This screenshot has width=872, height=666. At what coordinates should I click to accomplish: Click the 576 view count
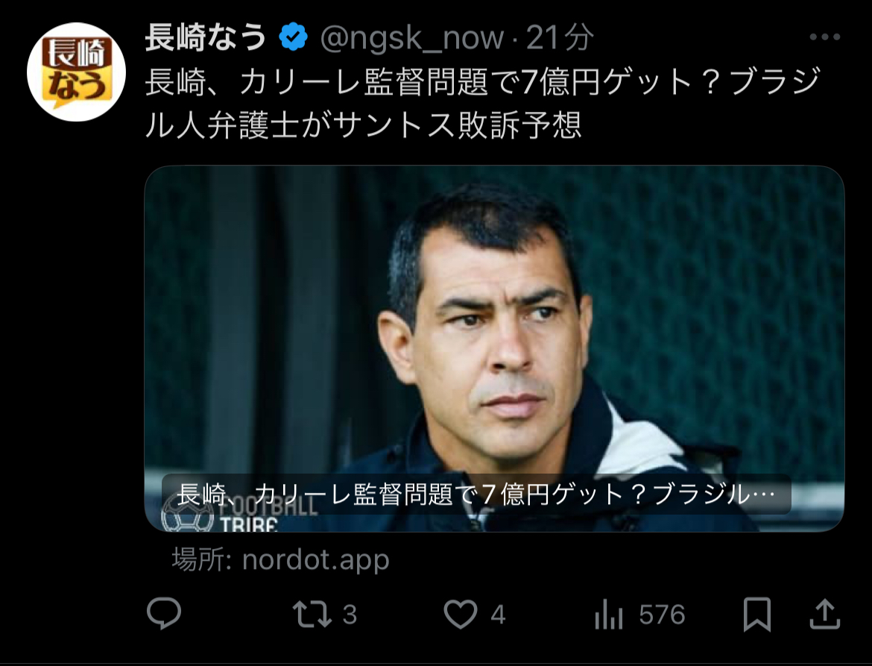point(662,615)
